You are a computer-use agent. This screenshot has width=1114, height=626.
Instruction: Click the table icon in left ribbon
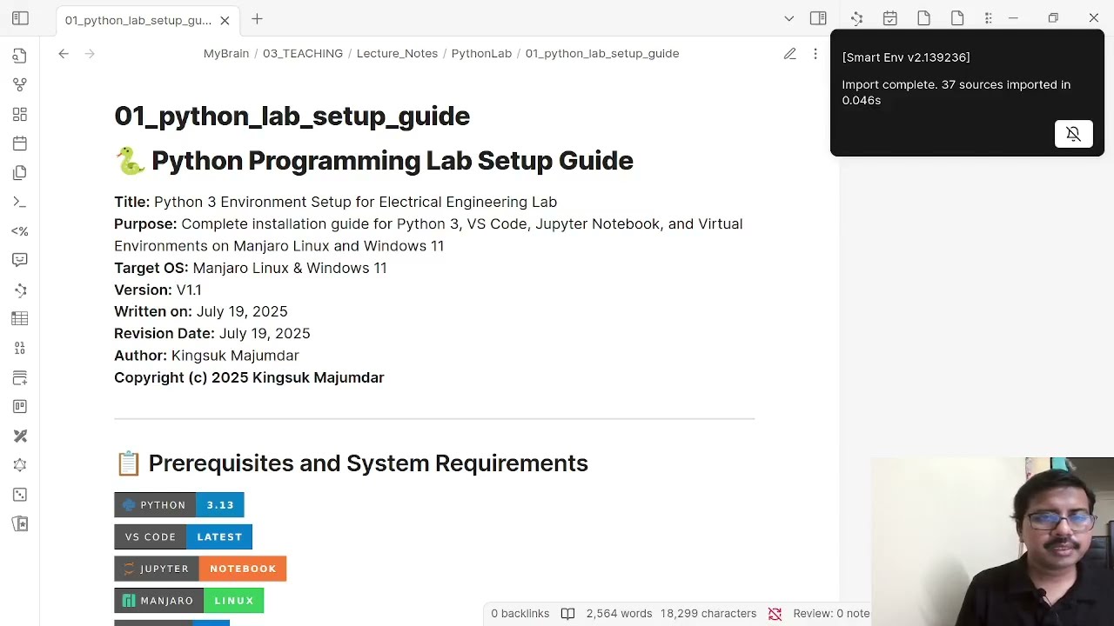[20, 319]
